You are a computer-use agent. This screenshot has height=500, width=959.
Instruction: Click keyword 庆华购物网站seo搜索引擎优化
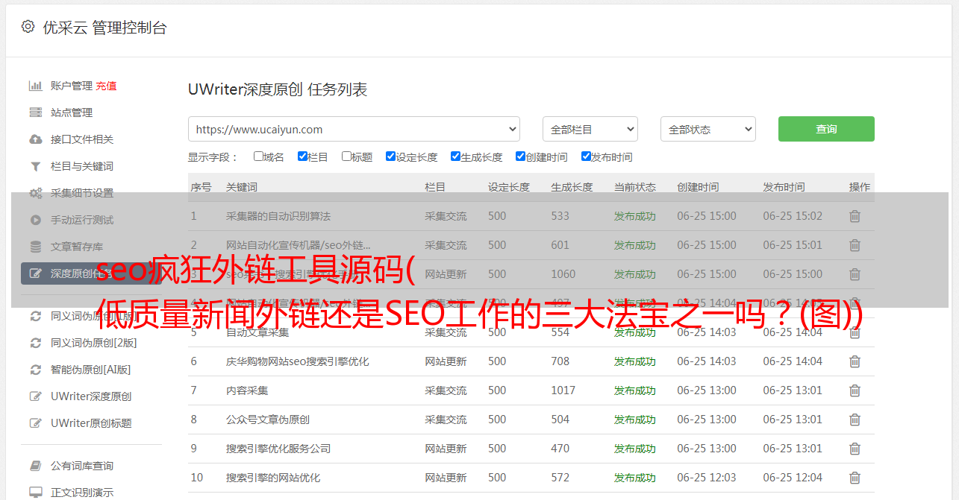click(x=298, y=361)
